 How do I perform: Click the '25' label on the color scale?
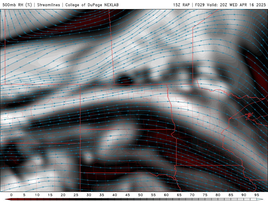coord(76,195)
